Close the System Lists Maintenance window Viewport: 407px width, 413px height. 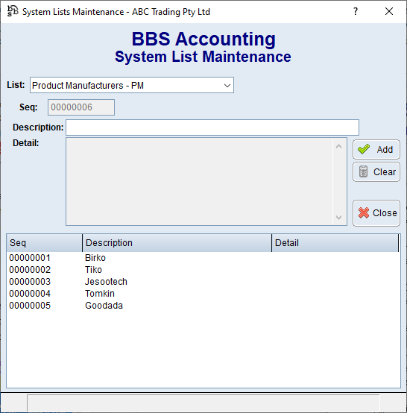point(389,11)
